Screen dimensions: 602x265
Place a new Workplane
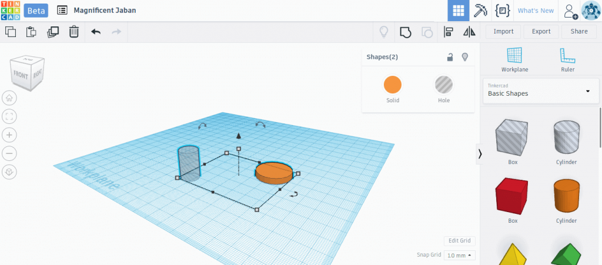(x=514, y=60)
